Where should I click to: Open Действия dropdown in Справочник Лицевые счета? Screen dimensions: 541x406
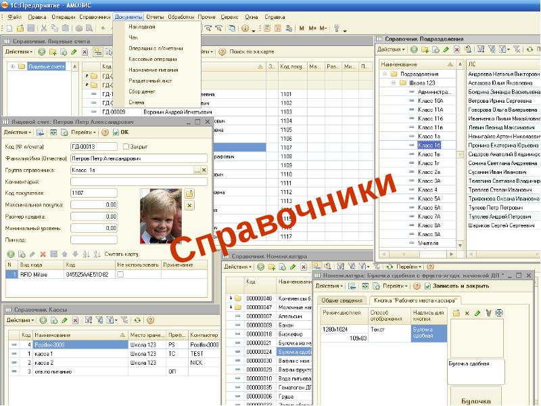pyautogui.click(x=19, y=52)
